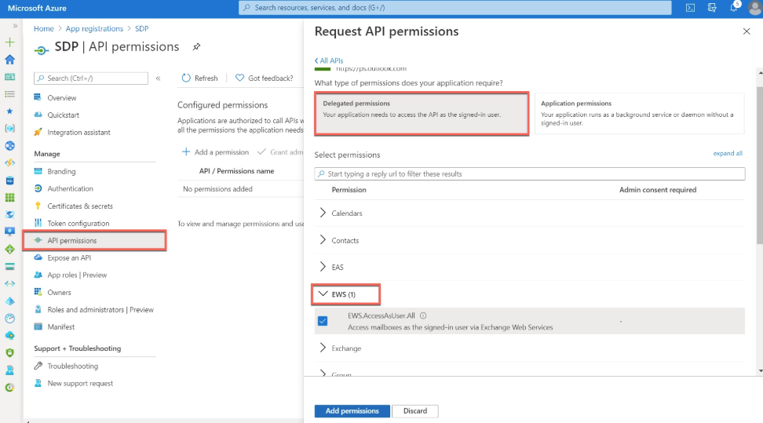Screen dimensions: 763x423
Task: Click the Azure portal Home icon in sidebar
Action: [10, 60]
